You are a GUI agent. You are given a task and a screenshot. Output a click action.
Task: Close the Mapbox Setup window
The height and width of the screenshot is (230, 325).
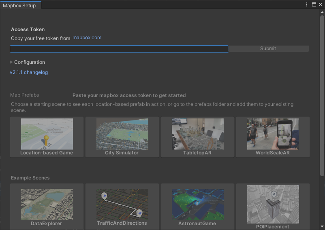[321, 4]
